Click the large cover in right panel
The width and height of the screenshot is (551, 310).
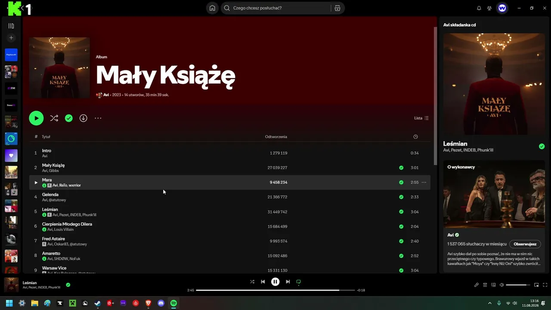(x=494, y=84)
